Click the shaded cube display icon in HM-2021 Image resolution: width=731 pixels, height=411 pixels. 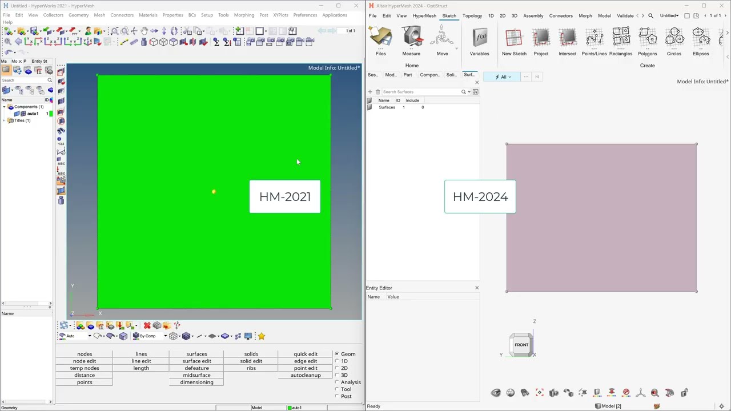123,336
